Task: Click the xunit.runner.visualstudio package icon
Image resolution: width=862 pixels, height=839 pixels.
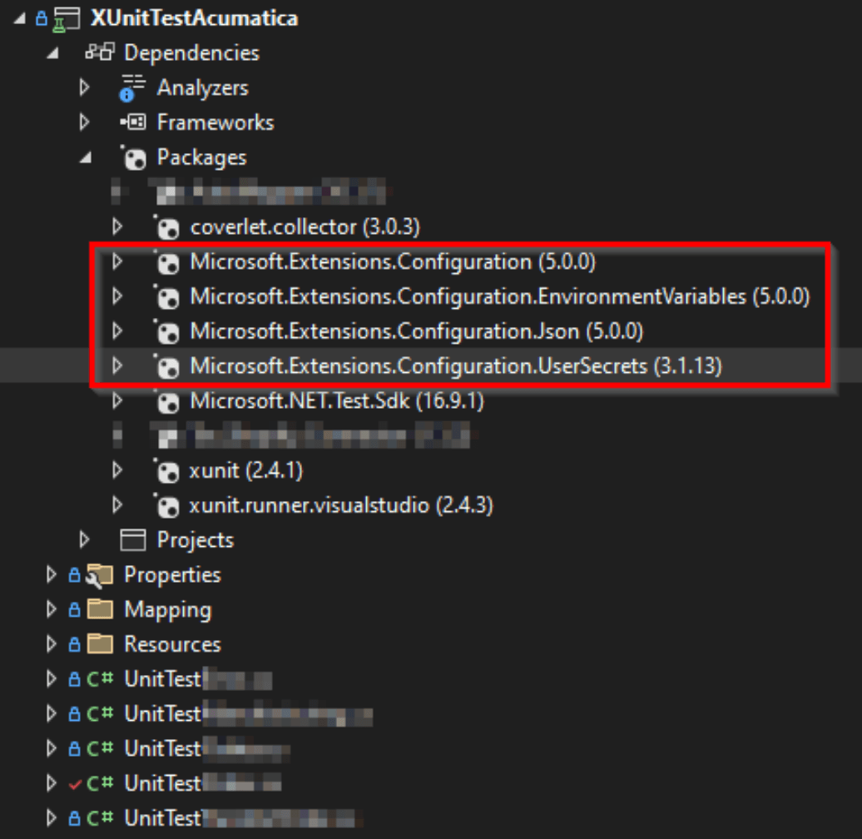Action: pyautogui.click(x=166, y=506)
